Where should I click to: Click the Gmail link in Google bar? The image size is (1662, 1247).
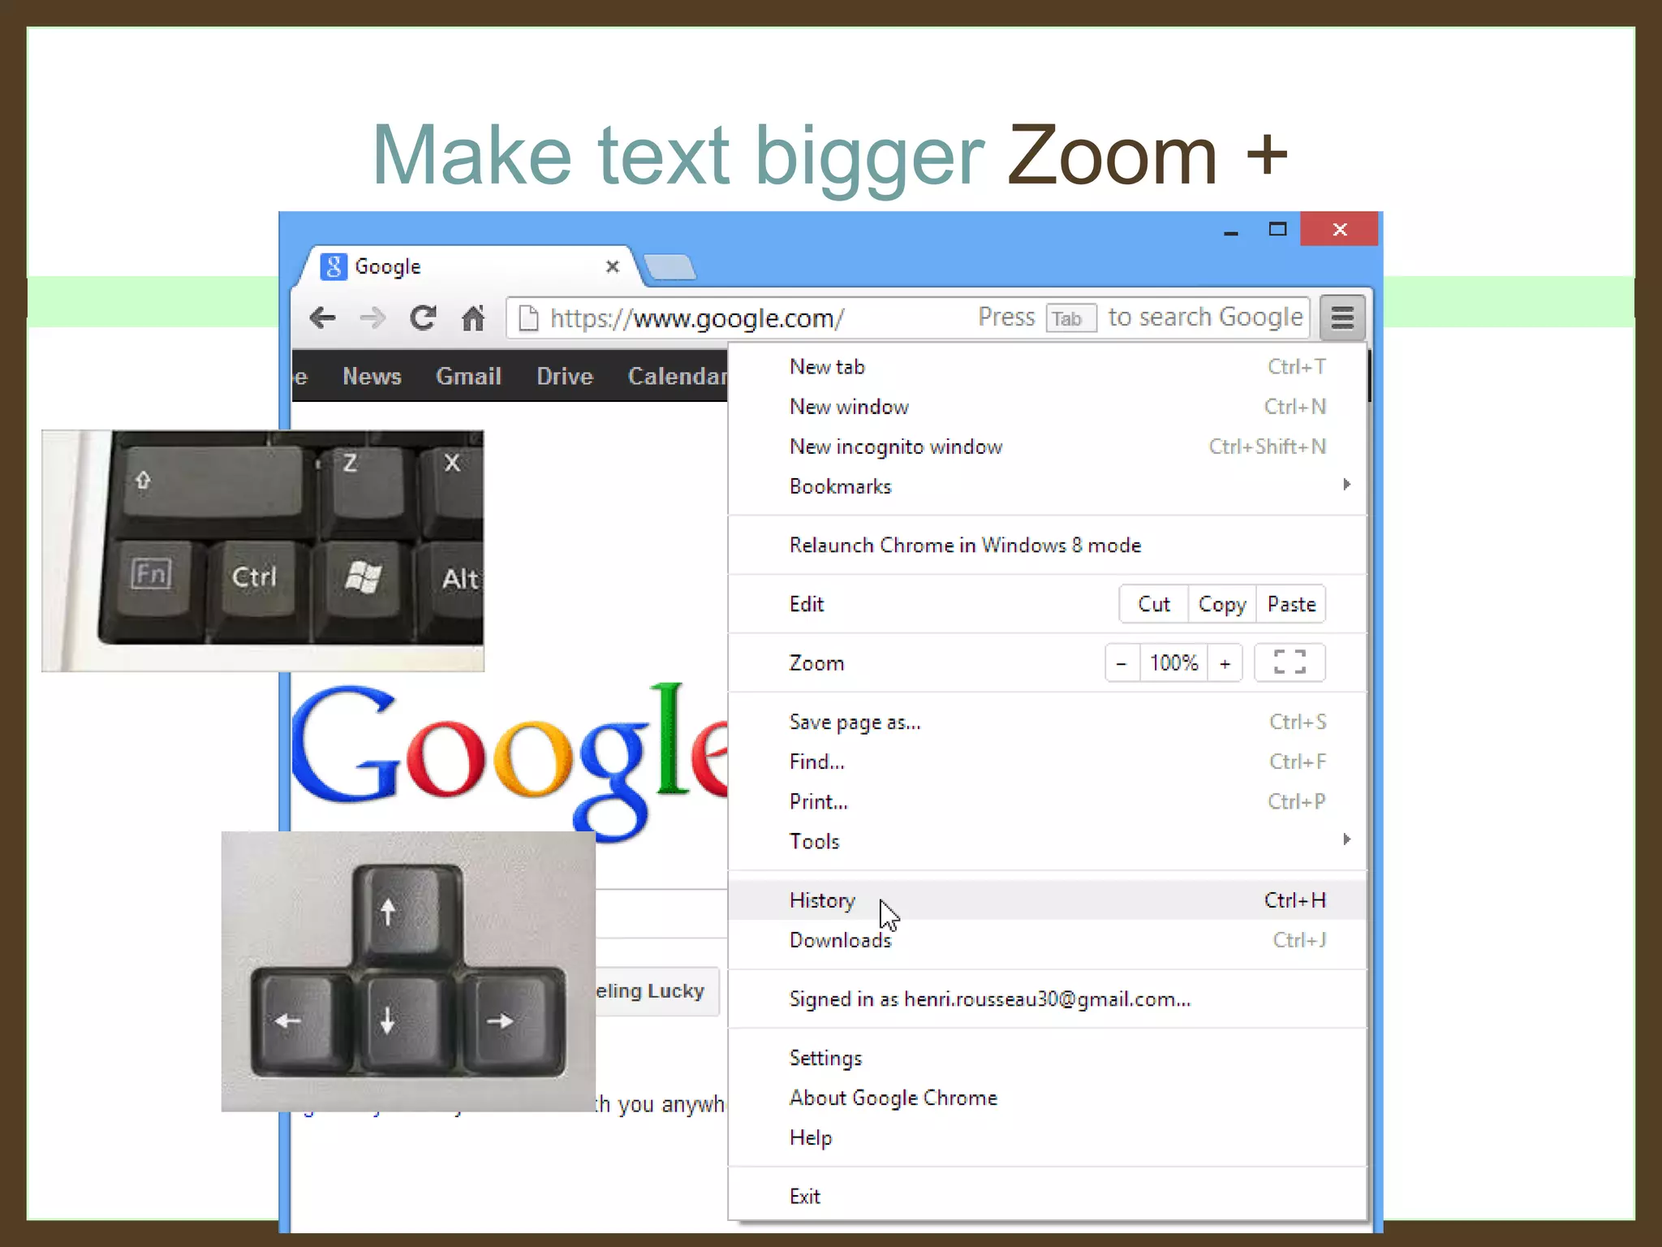468,376
